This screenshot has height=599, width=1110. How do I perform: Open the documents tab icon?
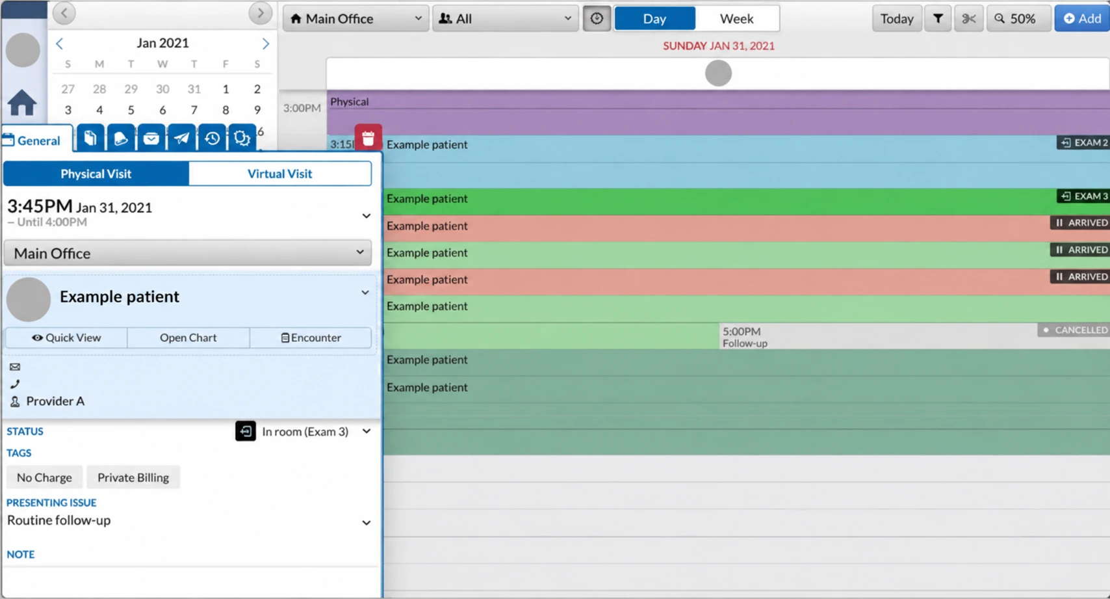coord(90,138)
